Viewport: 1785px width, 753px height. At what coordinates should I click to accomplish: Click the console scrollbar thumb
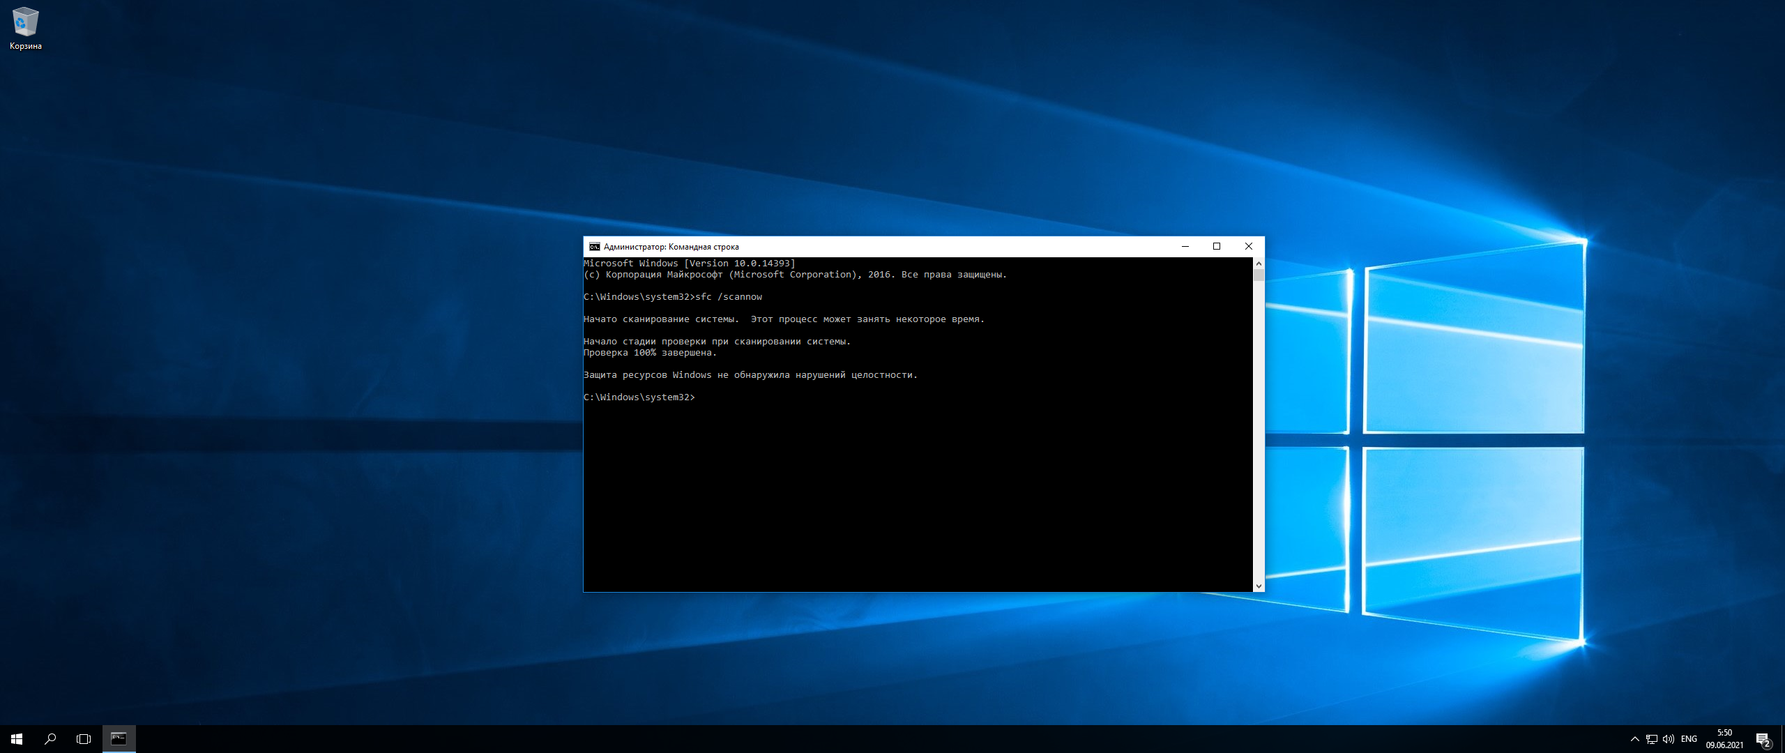tap(1259, 275)
